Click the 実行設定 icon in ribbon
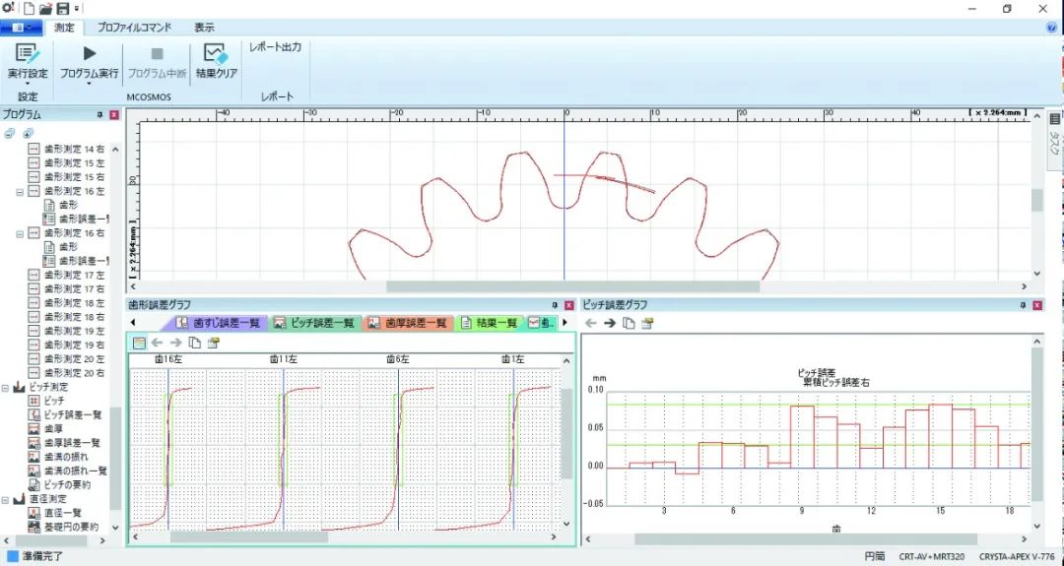The image size is (1064, 566). click(28, 53)
